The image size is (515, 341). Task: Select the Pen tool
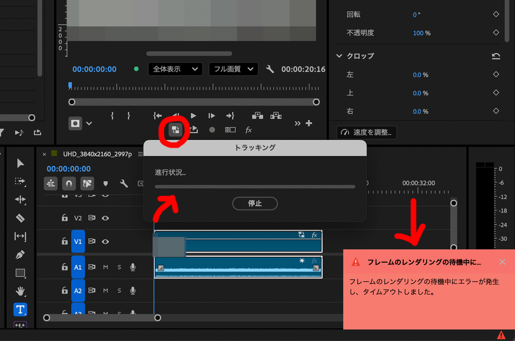[x=20, y=255]
